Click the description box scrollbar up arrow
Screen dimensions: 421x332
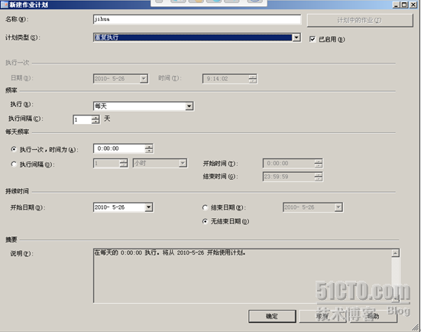click(395, 253)
